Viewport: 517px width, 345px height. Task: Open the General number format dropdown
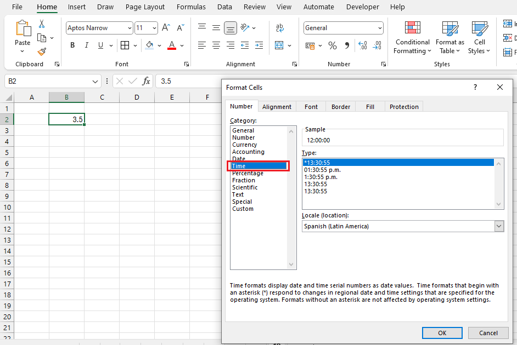tap(380, 28)
